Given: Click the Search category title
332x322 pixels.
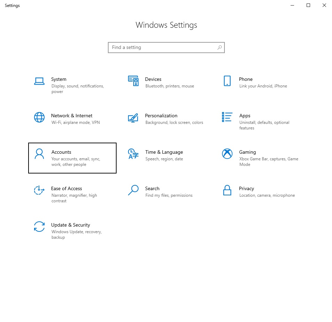Looking at the screenshot, I should [152, 188].
